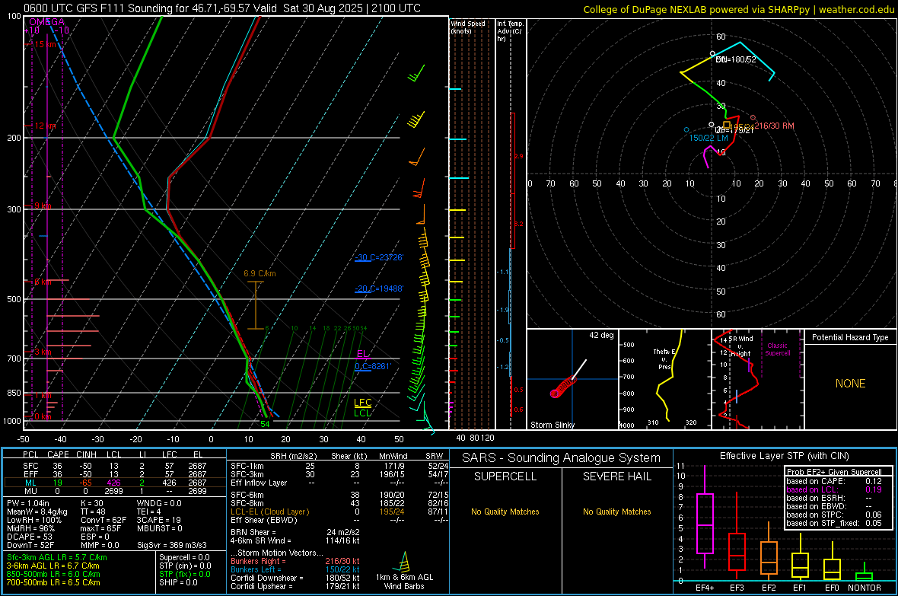Click the Bunkers left-mover circle marker on hodograph
The image size is (898, 596).
pos(686,130)
